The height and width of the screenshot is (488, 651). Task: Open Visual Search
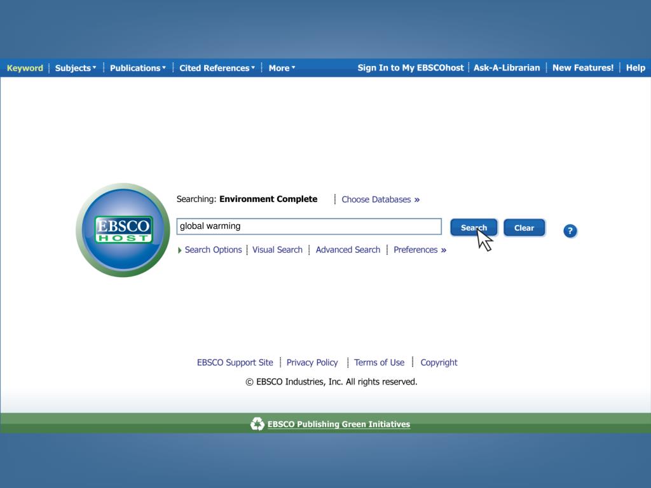click(x=277, y=250)
